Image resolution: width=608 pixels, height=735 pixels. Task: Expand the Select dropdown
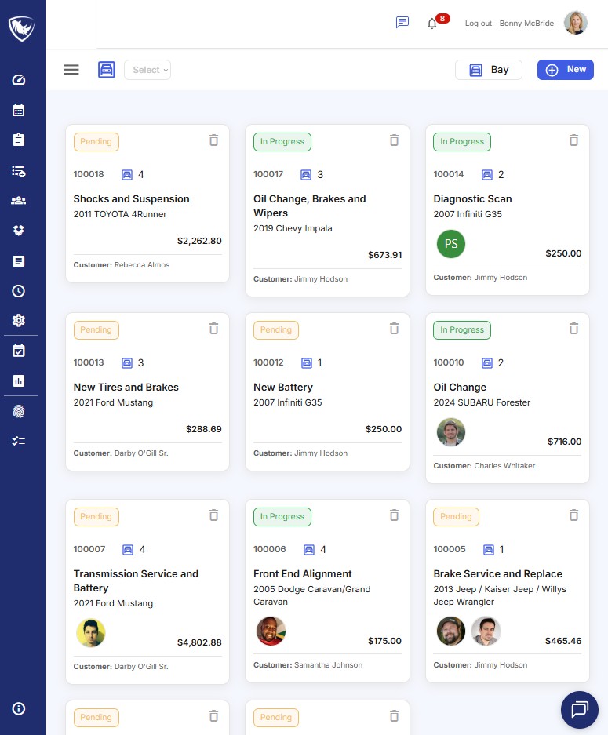point(147,70)
